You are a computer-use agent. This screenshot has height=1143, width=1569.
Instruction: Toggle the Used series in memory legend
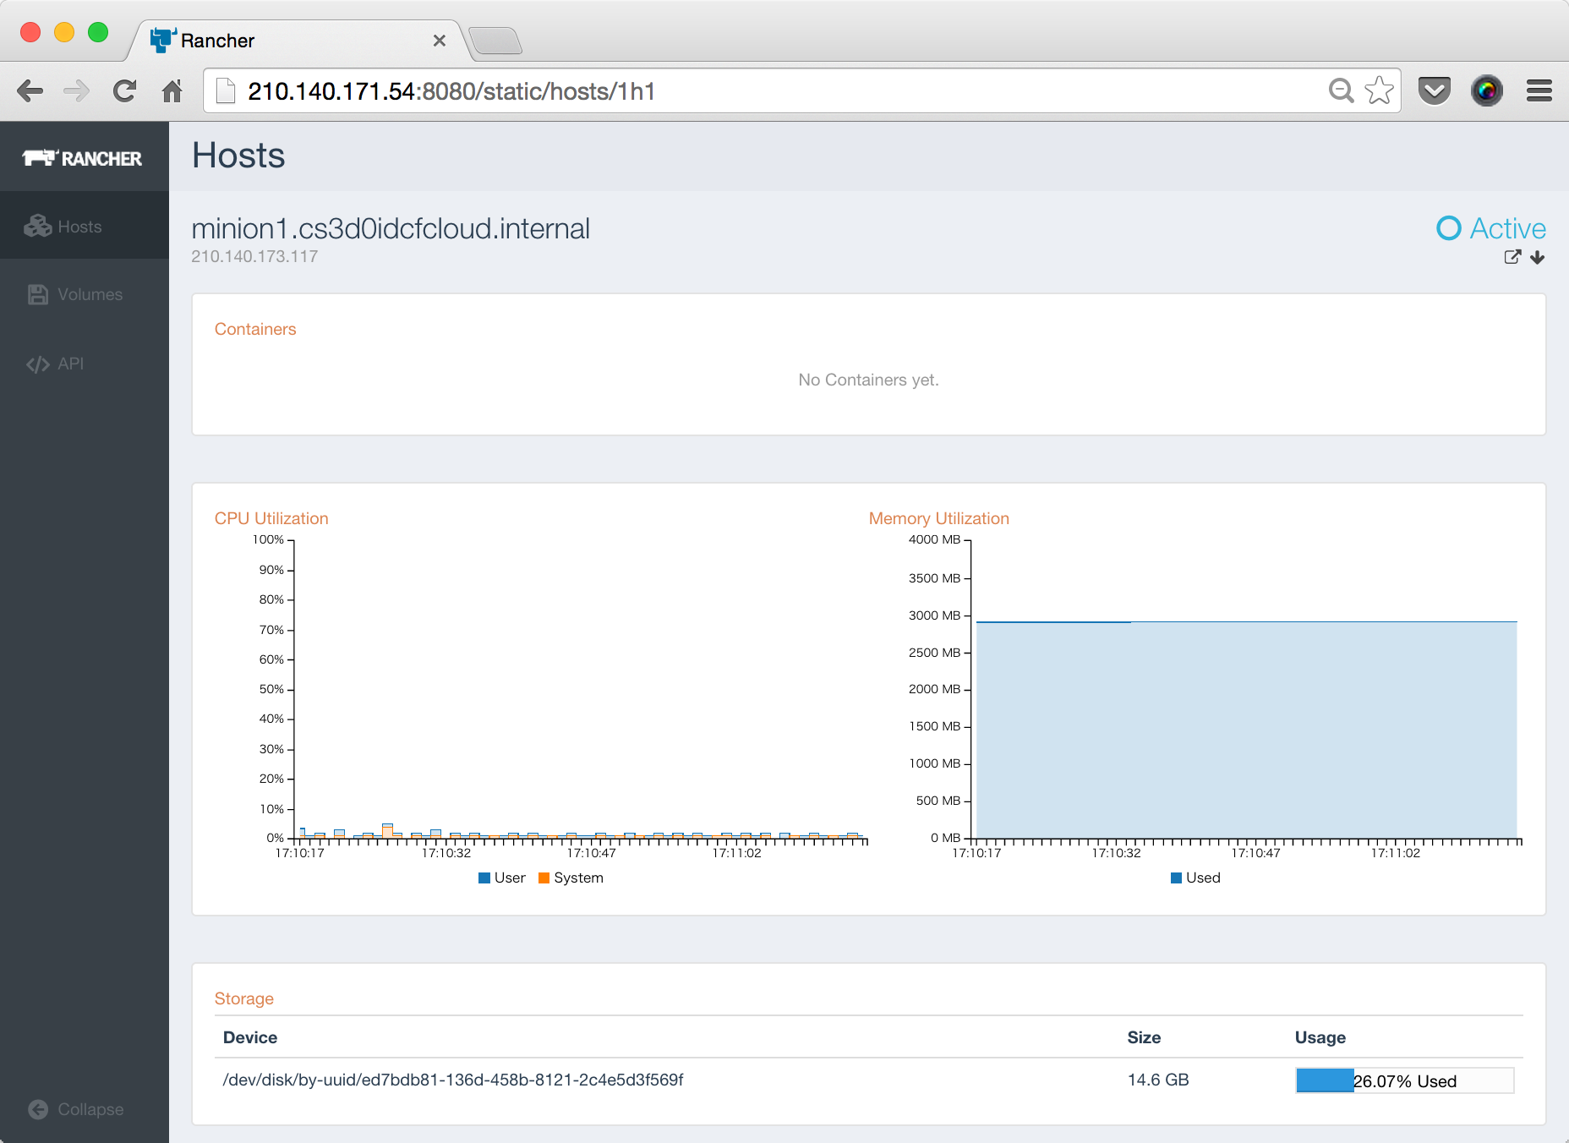click(1195, 878)
